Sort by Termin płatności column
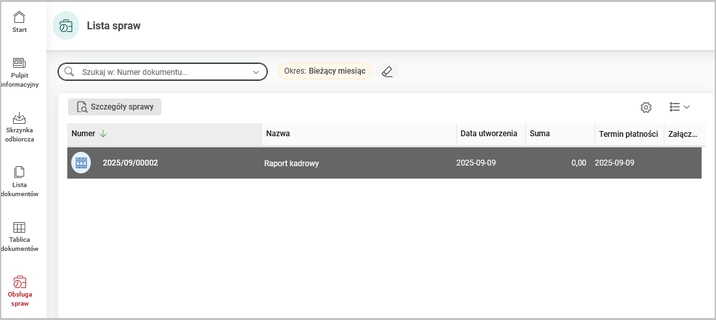The image size is (716, 320). (x=628, y=134)
